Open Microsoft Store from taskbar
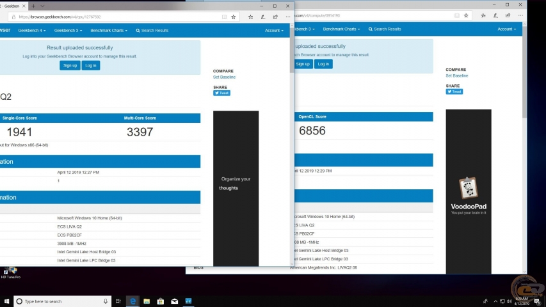546x307 pixels. point(161,301)
